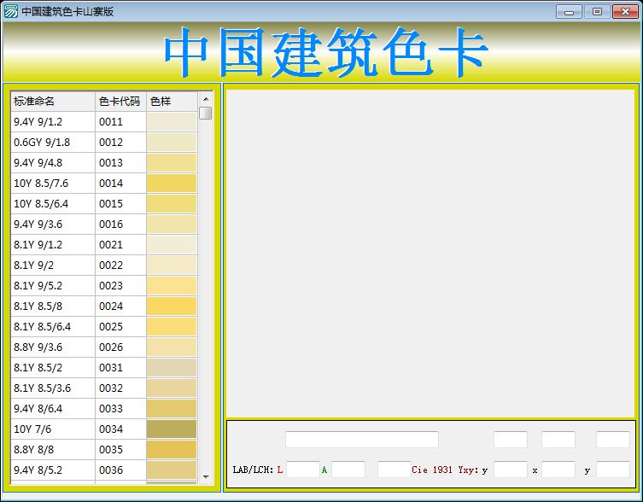This screenshot has height=502, width=643.
Task: Click the field between A field and Cie 1931 label
Action: (x=395, y=470)
